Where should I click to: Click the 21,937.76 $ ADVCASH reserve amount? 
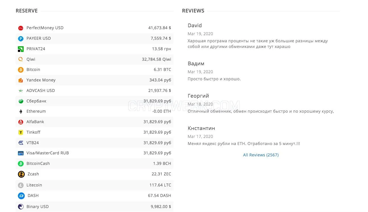pyautogui.click(x=160, y=91)
